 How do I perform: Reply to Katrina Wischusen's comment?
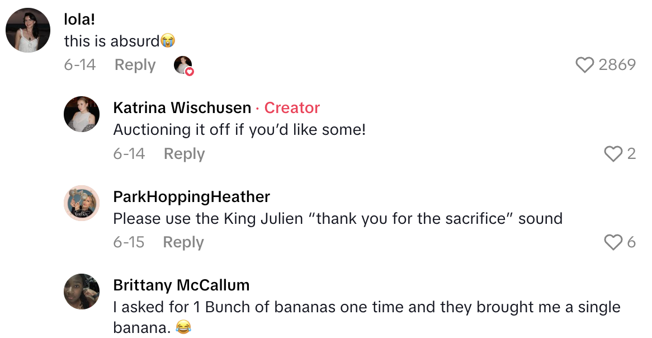pos(183,154)
